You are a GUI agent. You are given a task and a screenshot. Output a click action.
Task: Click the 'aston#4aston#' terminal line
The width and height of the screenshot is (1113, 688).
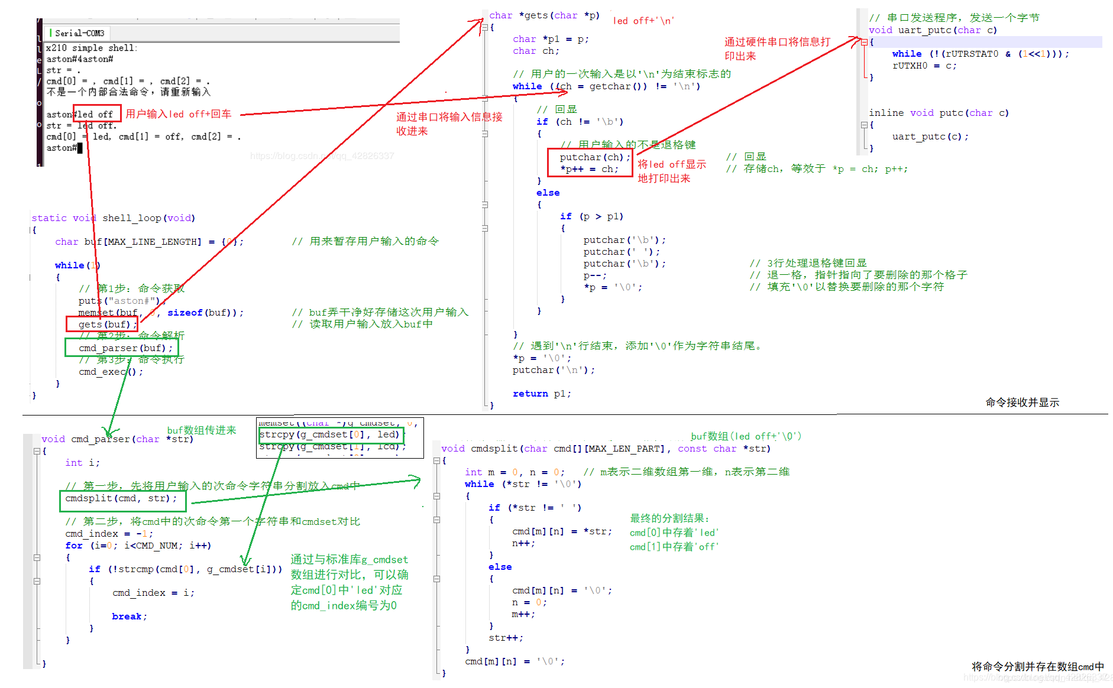[80, 59]
